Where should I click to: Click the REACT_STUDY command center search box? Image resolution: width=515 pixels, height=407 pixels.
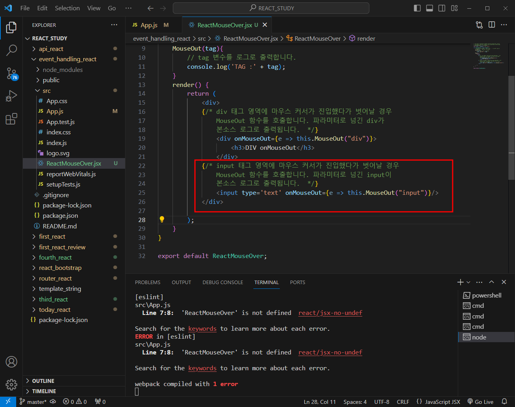271,8
